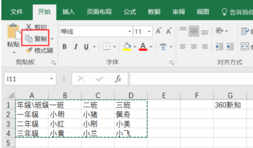Expand the borders dropdown arrow
253x148 pixels.
click(115, 47)
